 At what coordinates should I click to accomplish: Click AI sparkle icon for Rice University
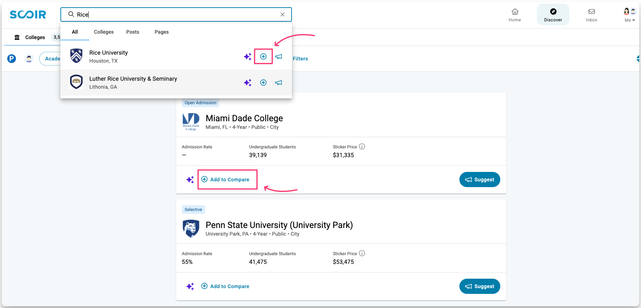(247, 56)
